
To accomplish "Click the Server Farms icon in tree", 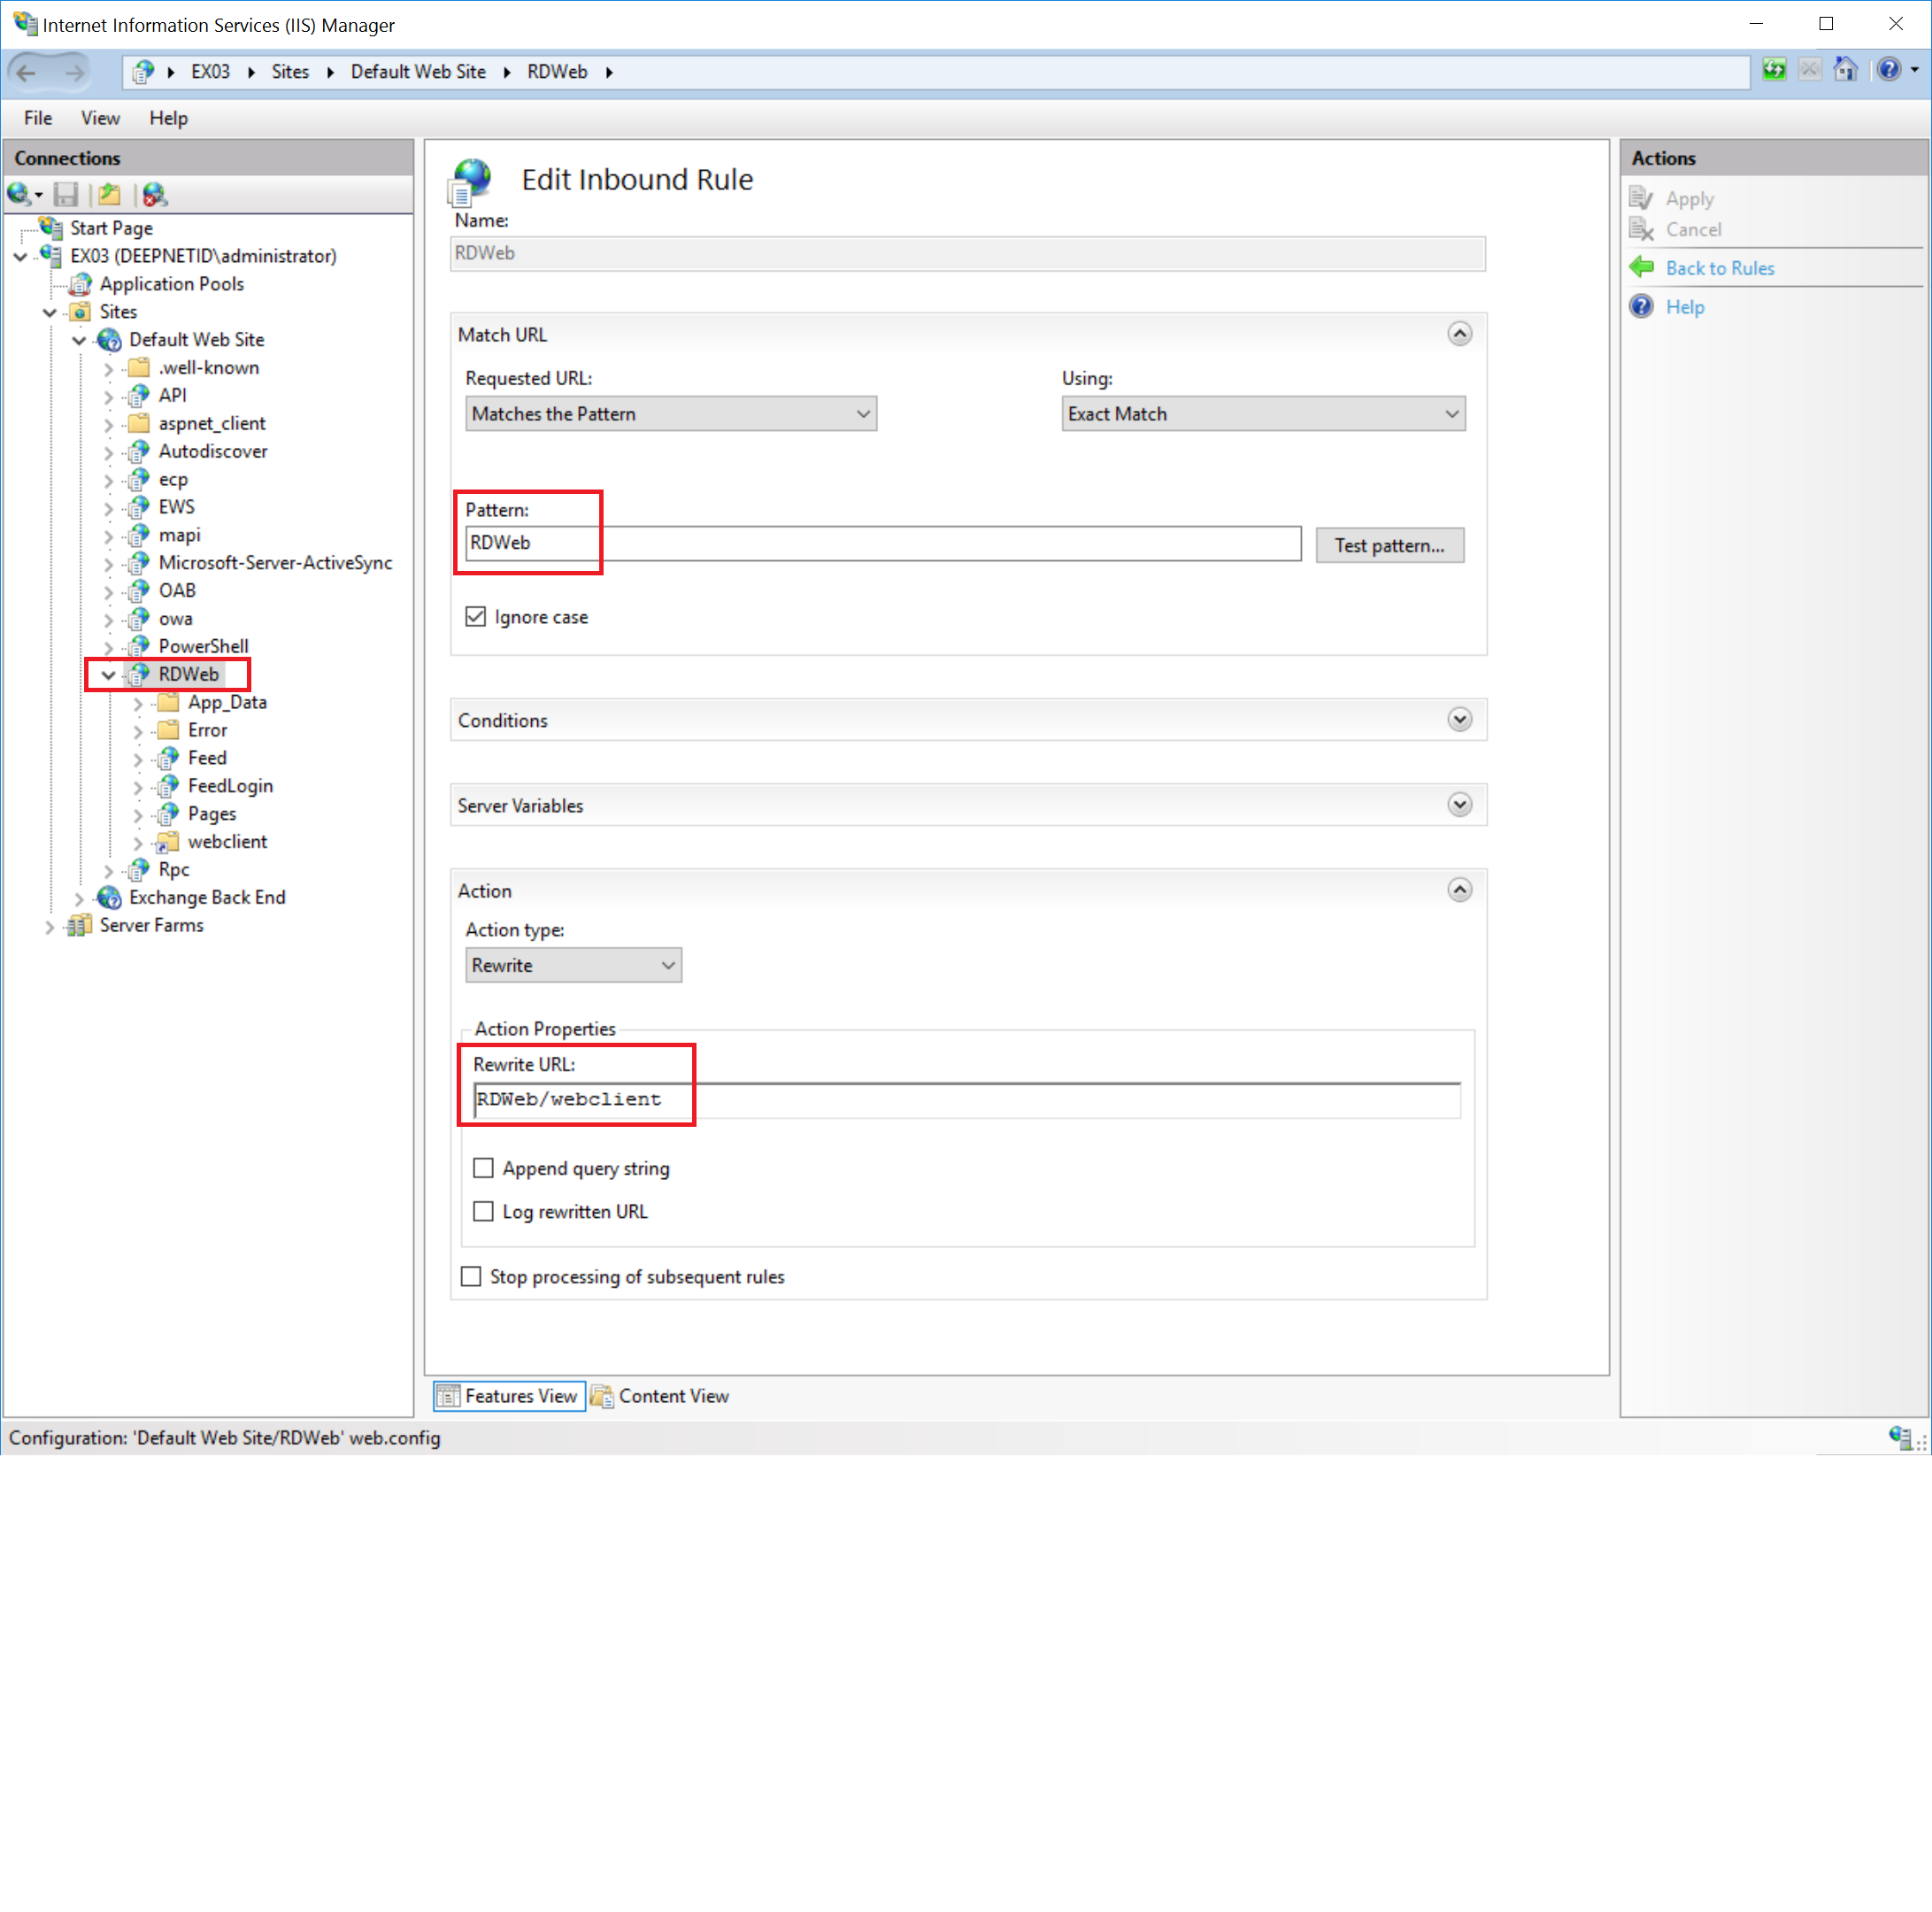I will click(79, 925).
